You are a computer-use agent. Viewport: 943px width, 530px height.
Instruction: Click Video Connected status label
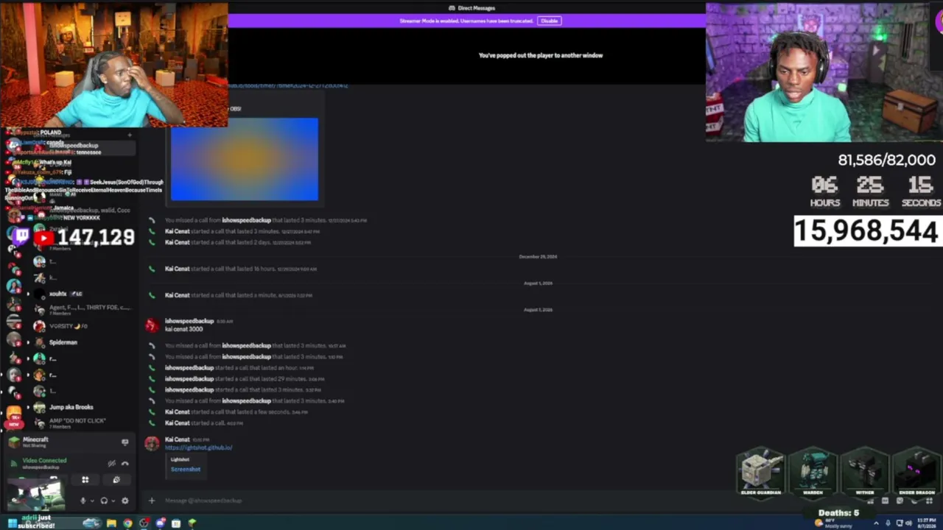click(x=44, y=461)
